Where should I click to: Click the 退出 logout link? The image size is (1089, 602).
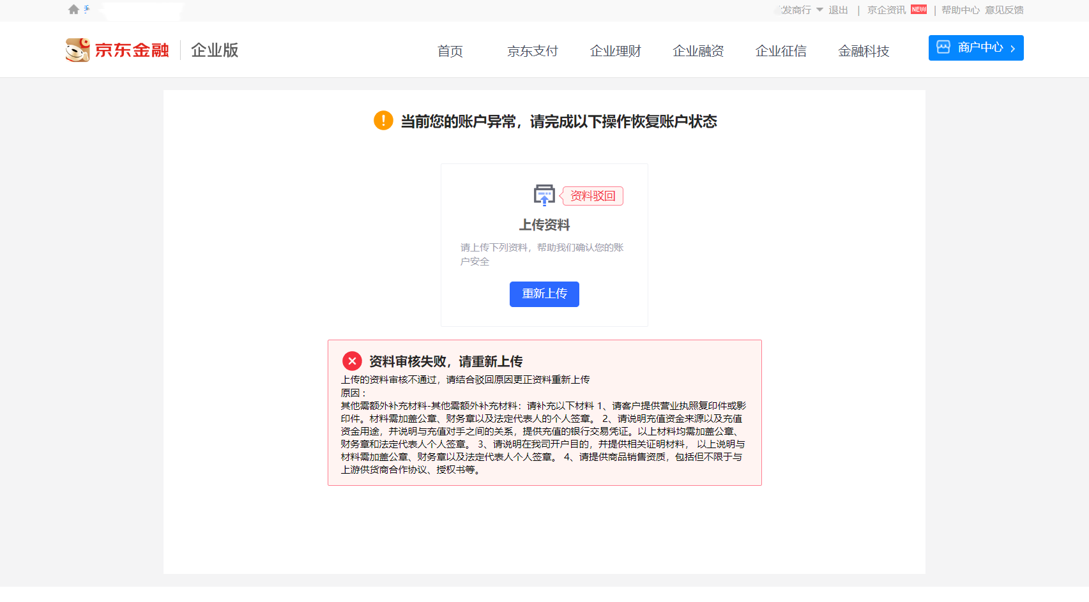pyautogui.click(x=838, y=10)
